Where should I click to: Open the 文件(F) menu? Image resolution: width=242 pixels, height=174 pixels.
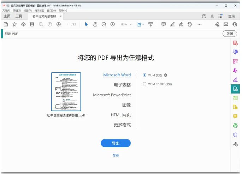[x=6, y=11]
